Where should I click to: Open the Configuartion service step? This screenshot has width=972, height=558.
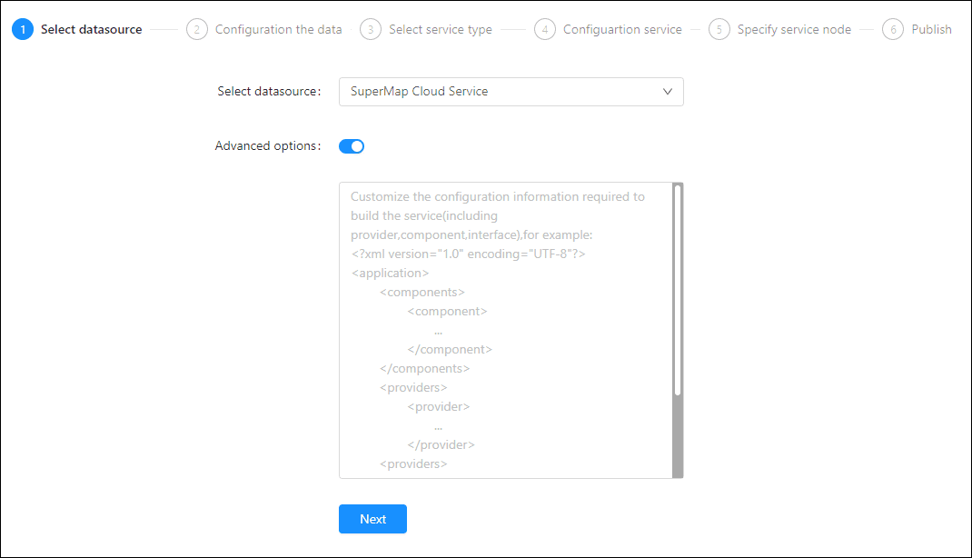click(x=622, y=29)
